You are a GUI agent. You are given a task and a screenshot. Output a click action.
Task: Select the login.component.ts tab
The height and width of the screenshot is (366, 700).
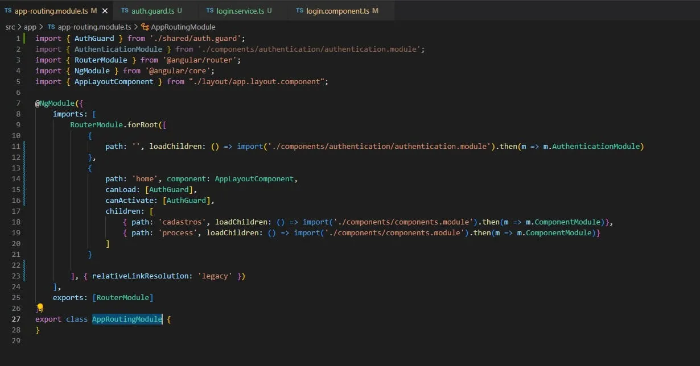tap(338, 11)
